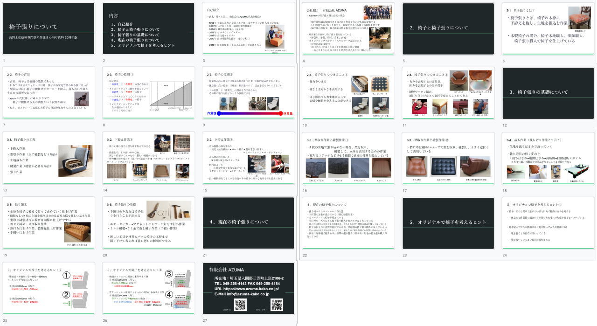
Task: Open the 内容 contents slide
Action: [148, 29]
